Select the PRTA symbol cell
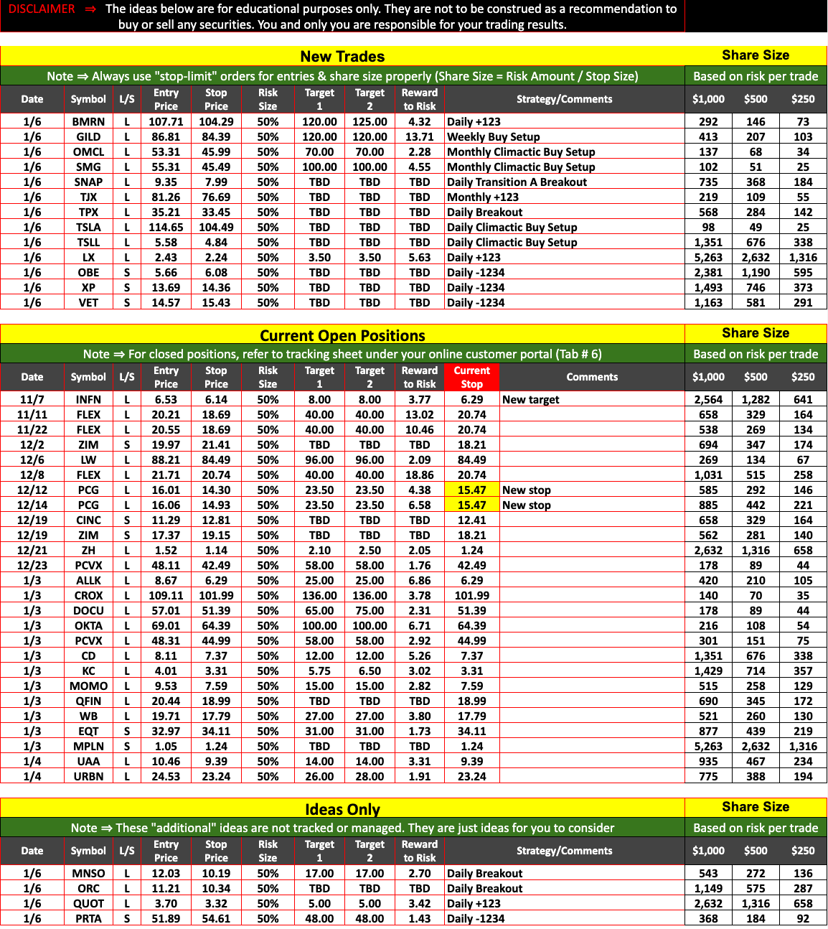The height and width of the screenshot is (929, 828). 88,919
